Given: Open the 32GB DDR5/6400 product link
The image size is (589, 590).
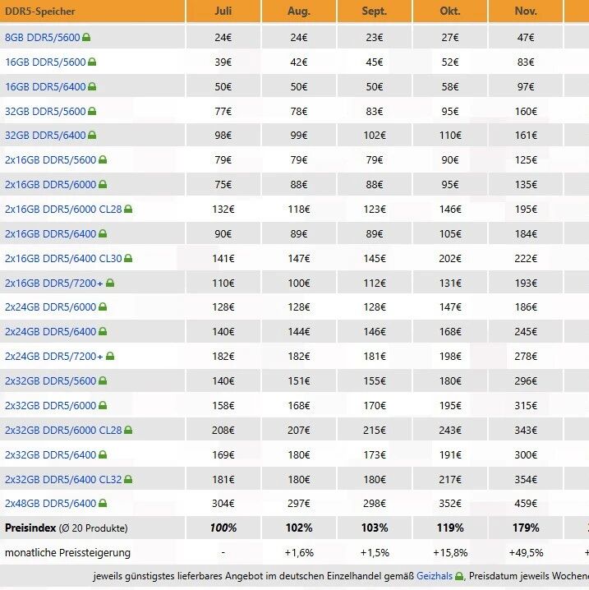Looking at the screenshot, I should tap(45, 135).
